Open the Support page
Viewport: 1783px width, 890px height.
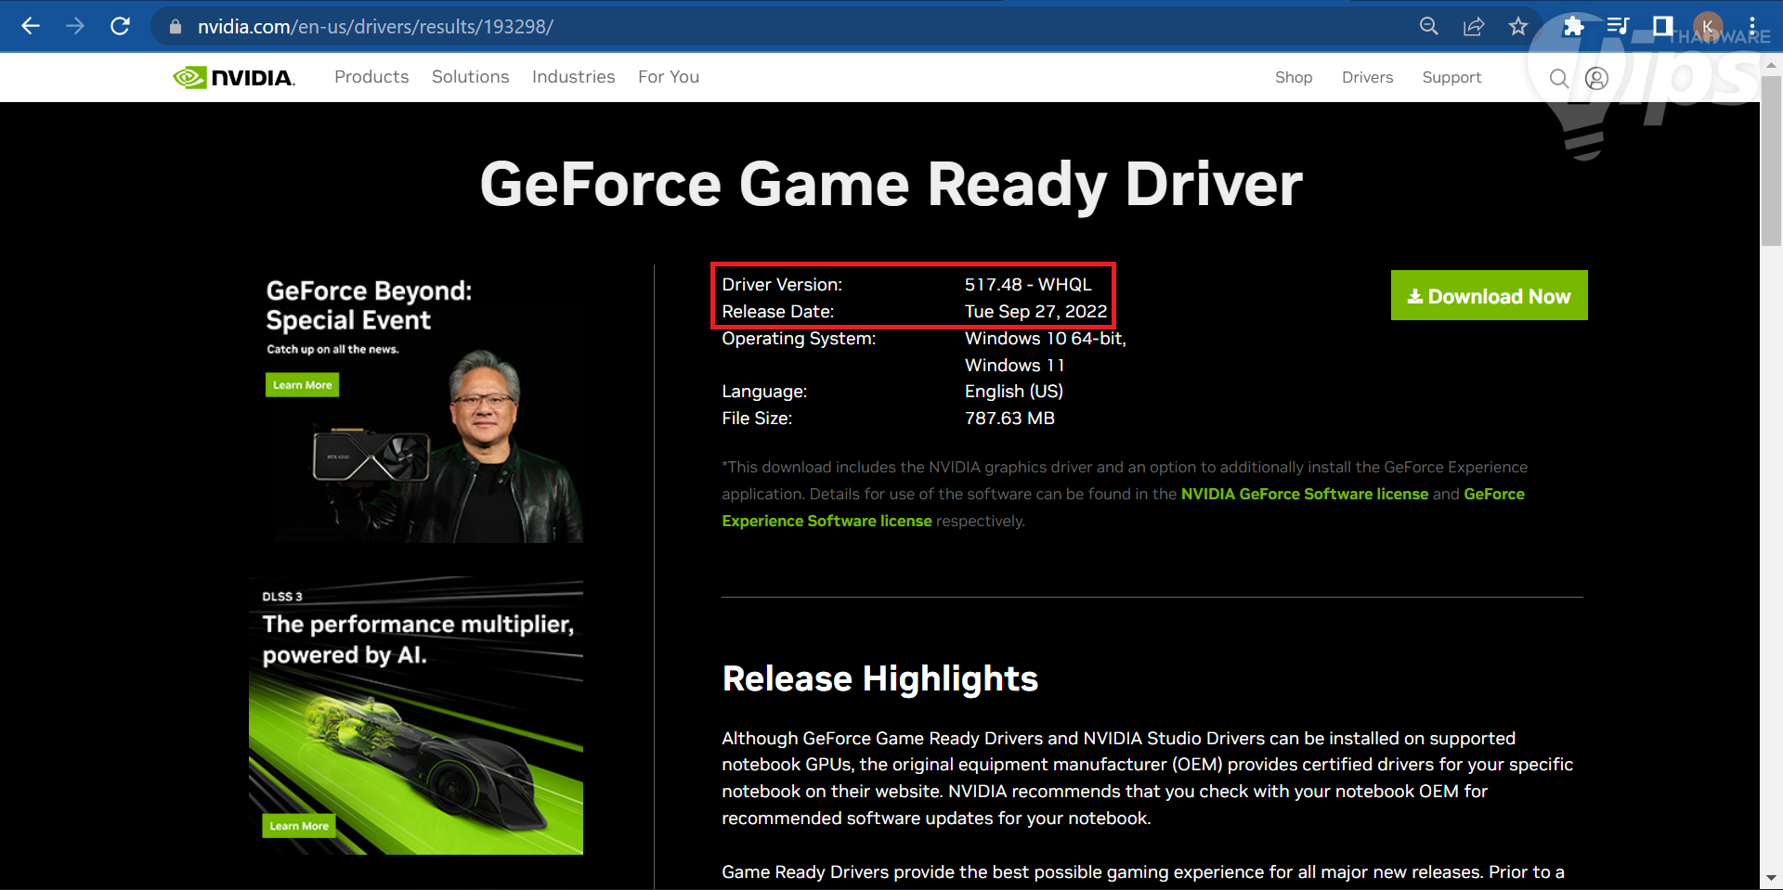point(1451,78)
